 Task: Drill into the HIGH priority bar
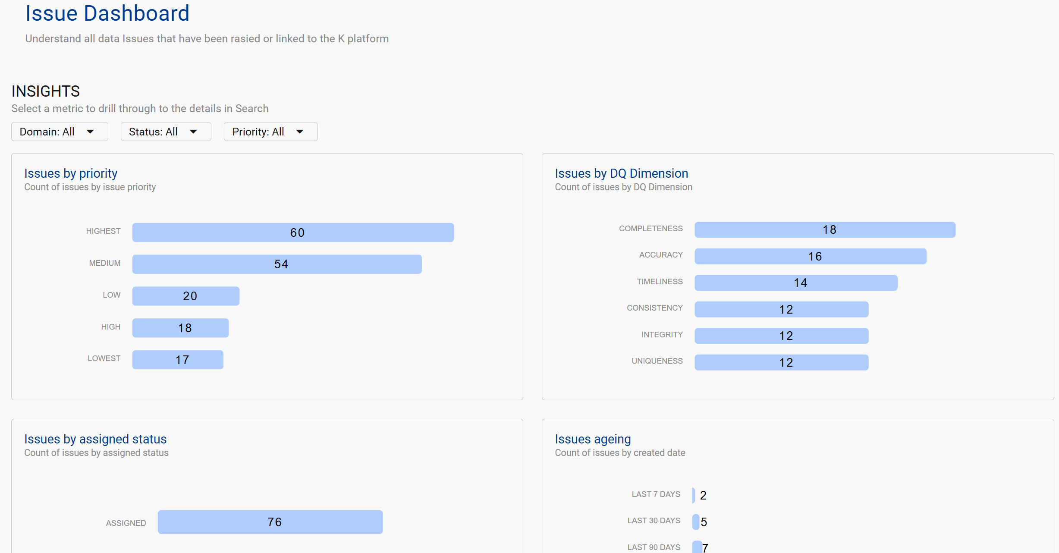(180, 328)
